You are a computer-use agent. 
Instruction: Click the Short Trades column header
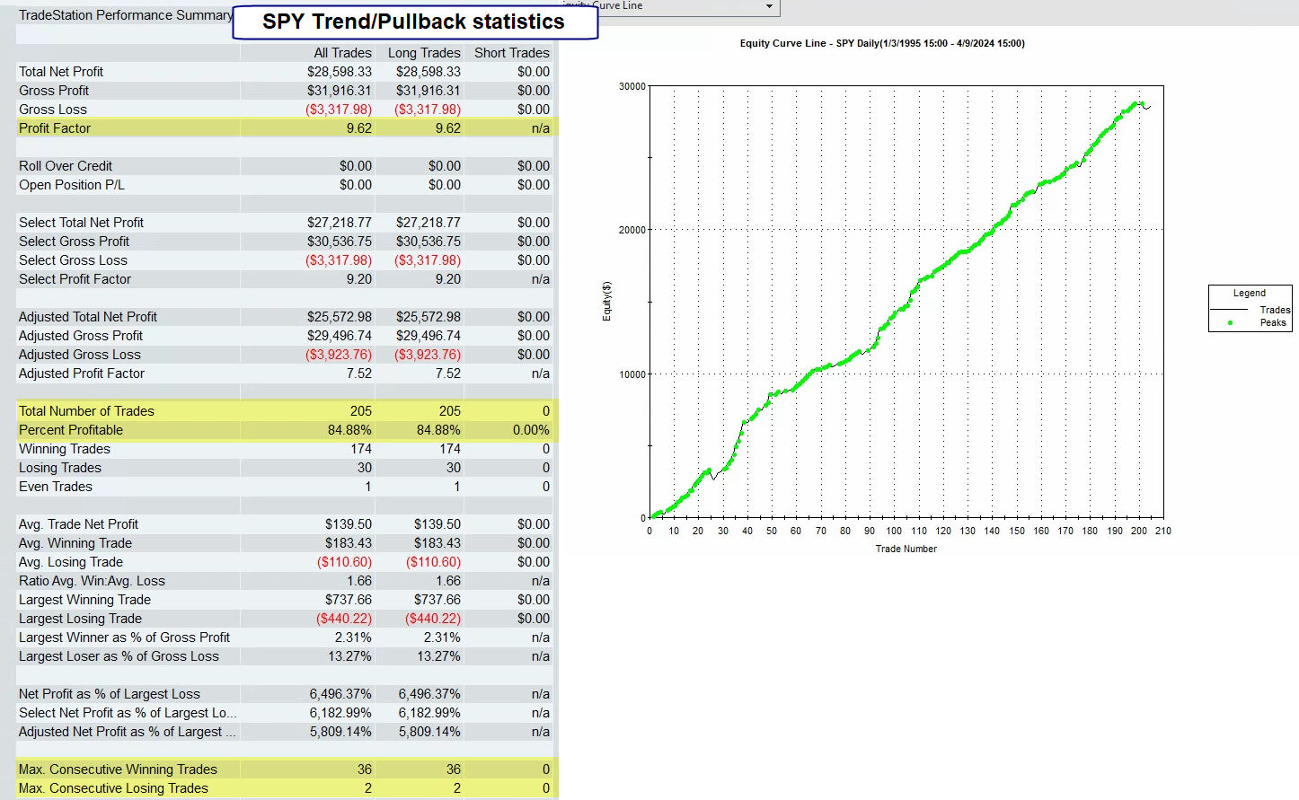pyautogui.click(x=512, y=53)
